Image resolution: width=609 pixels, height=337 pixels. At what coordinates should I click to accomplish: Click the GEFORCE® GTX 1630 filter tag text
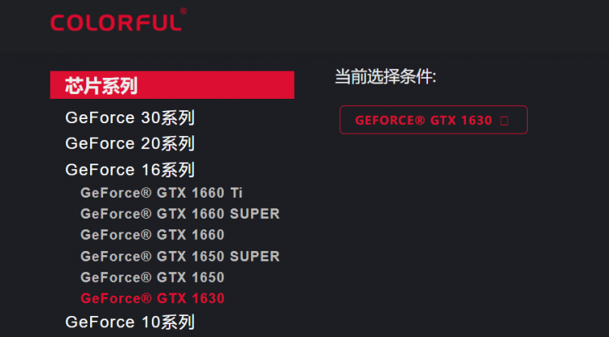click(x=423, y=121)
